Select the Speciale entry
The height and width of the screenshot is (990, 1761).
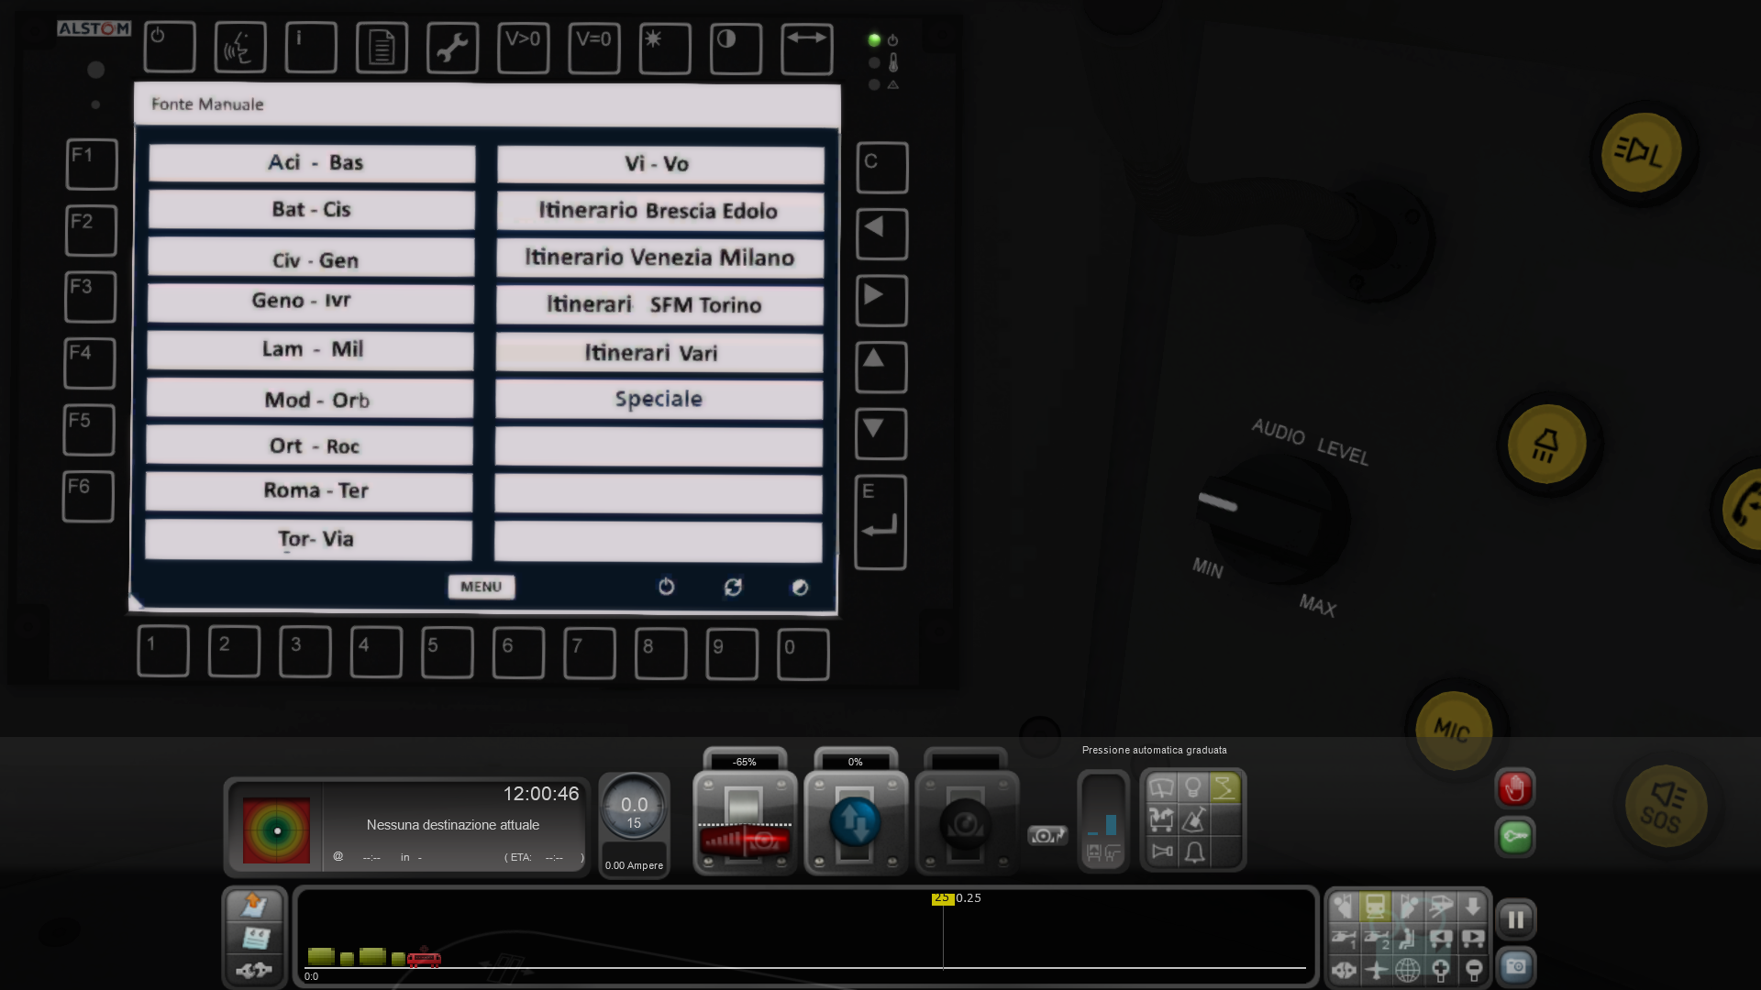(x=659, y=400)
